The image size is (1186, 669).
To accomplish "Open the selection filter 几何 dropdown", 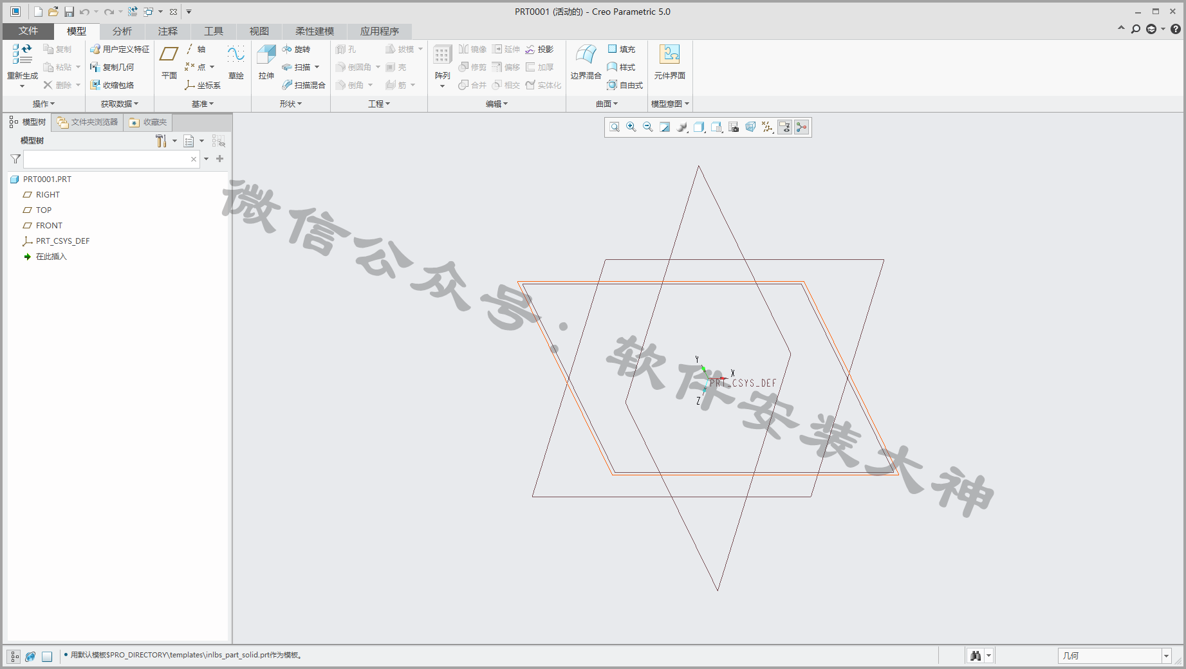I will click(1166, 656).
